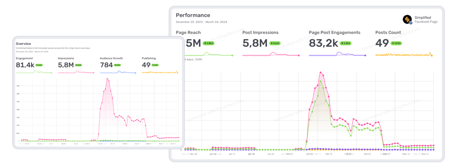457x168 pixels.
Task: Open the green Engagement sparkline in Overview
Action: coord(34,72)
